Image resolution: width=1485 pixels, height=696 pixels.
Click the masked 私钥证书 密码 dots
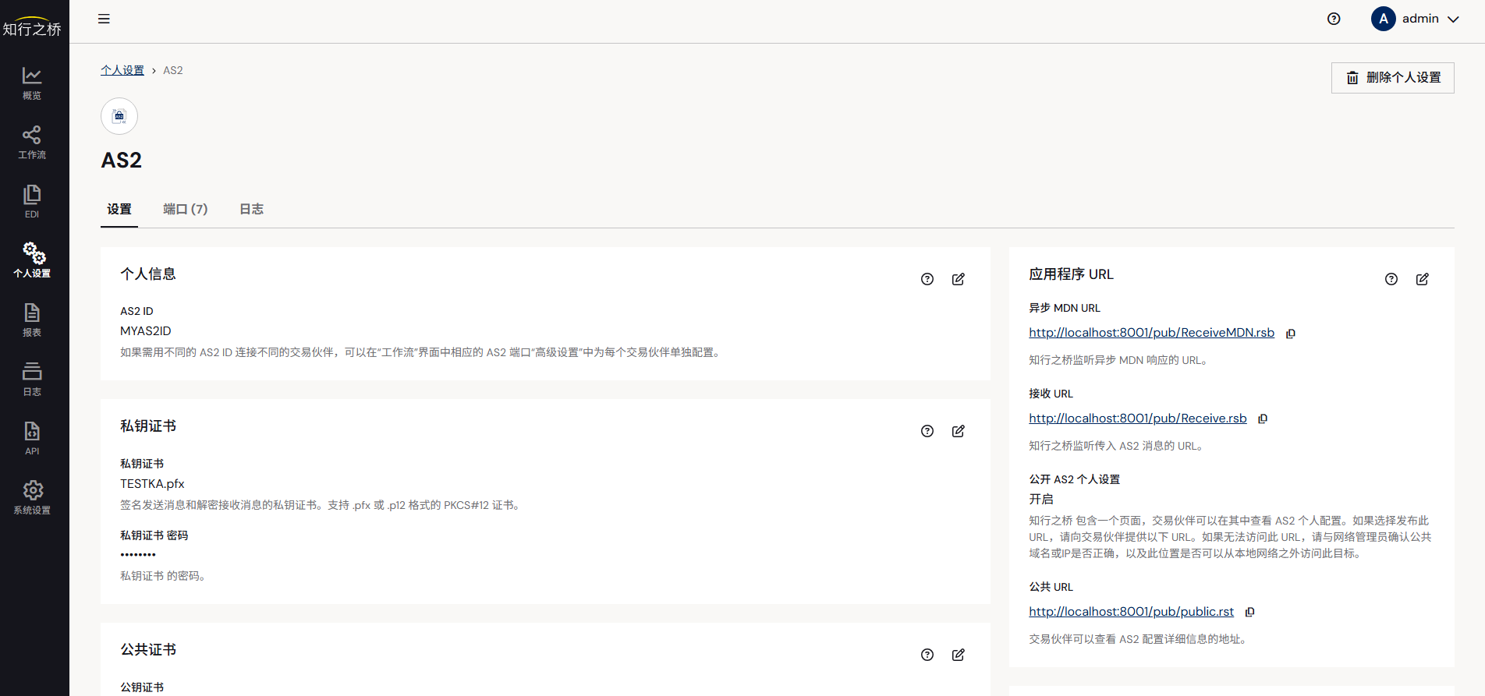click(x=138, y=555)
